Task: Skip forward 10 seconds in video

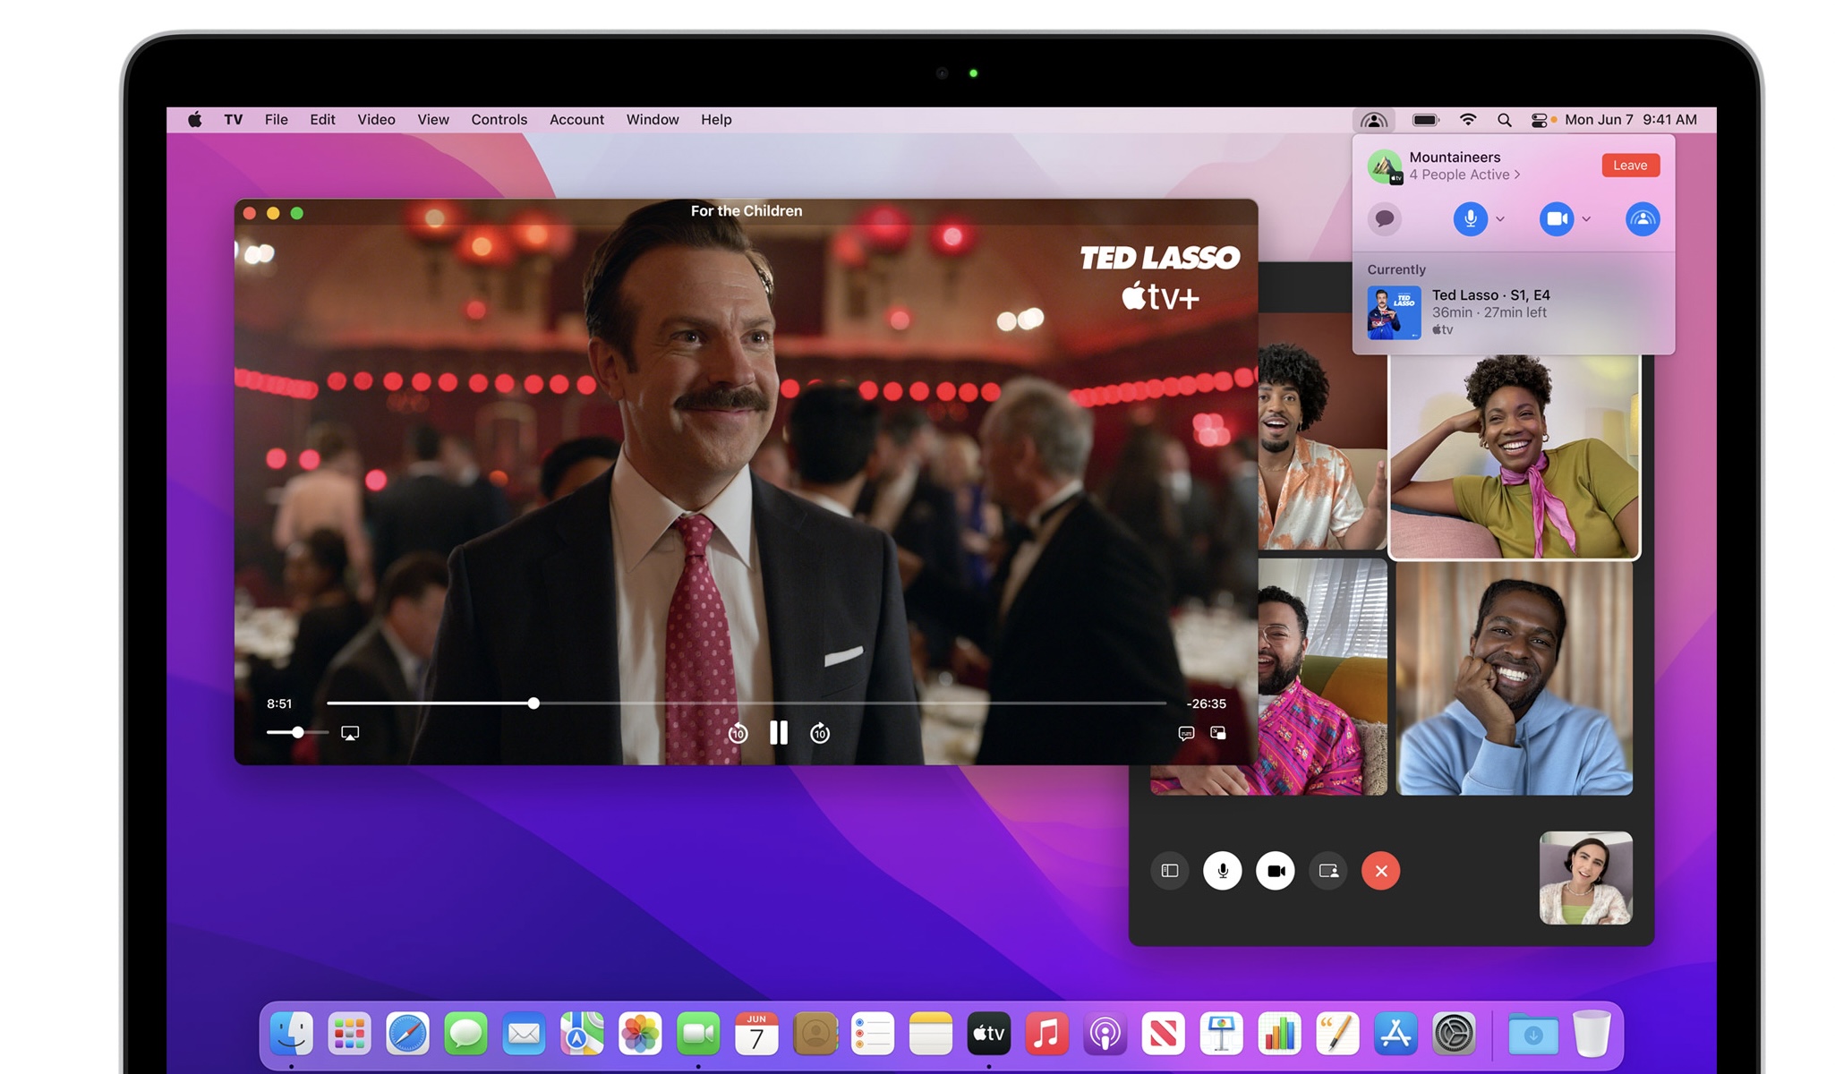Action: (x=820, y=734)
